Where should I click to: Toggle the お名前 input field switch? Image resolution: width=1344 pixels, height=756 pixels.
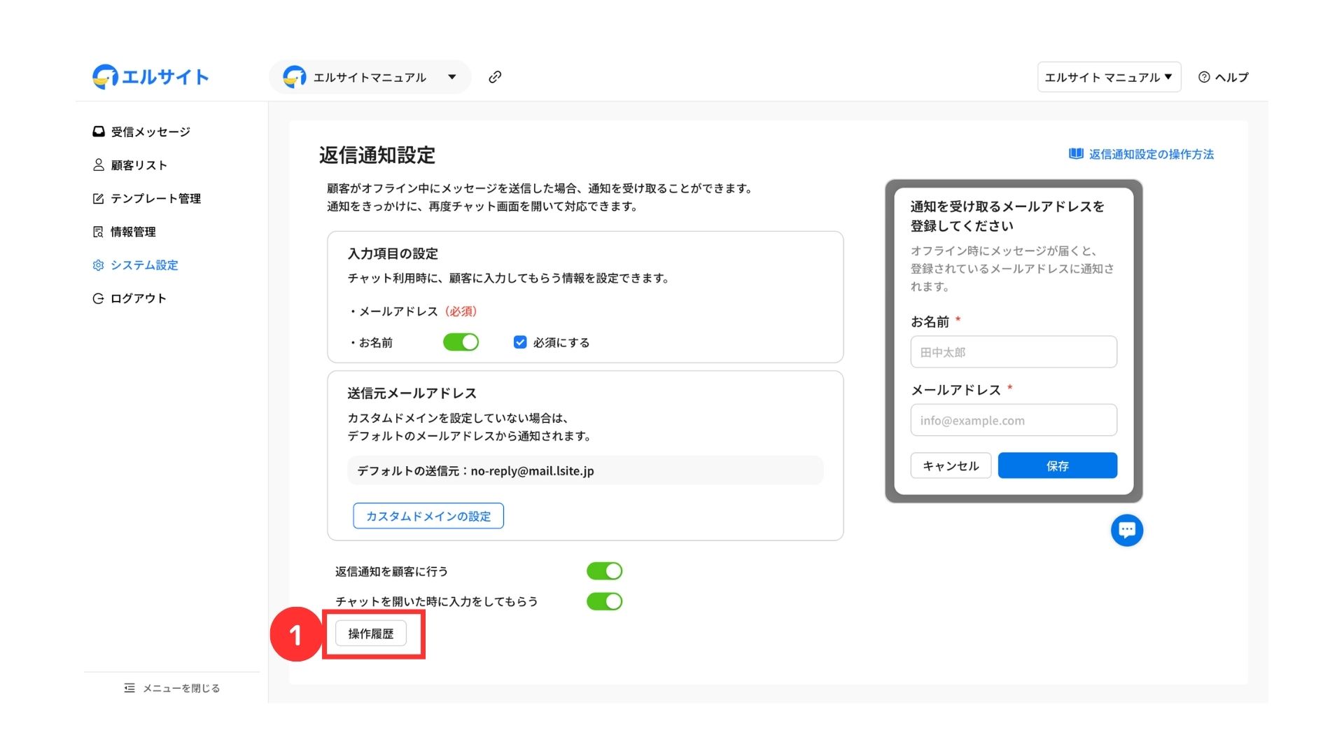tap(461, 342)
